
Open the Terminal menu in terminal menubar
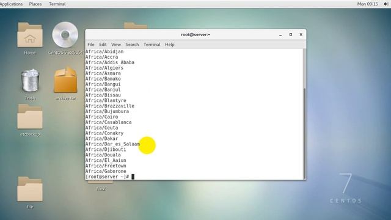(x=152, y=45)
